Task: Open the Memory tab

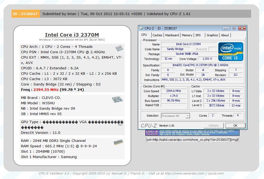Action: (187, 35)
